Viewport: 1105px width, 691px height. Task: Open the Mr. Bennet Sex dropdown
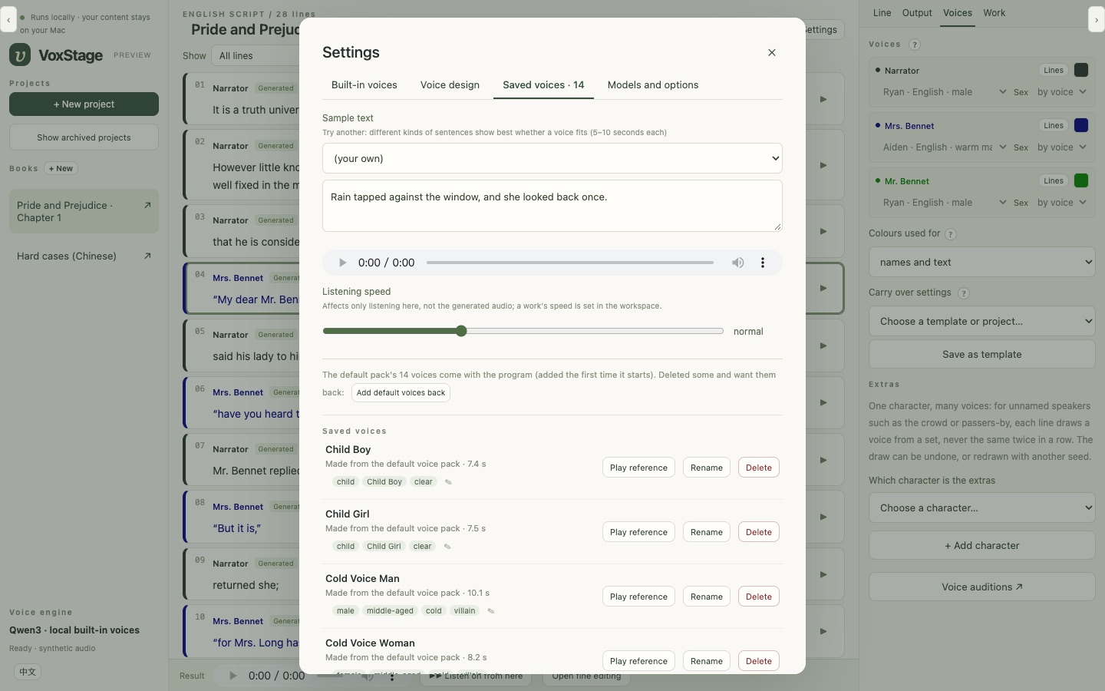(x=1062, y=203)
